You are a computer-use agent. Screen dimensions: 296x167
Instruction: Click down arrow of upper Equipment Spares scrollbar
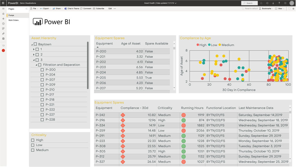point(174,88)
